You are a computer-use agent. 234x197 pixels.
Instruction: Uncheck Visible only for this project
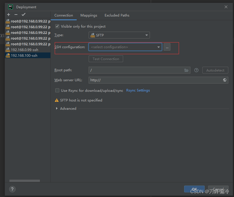tap(57, 26)
